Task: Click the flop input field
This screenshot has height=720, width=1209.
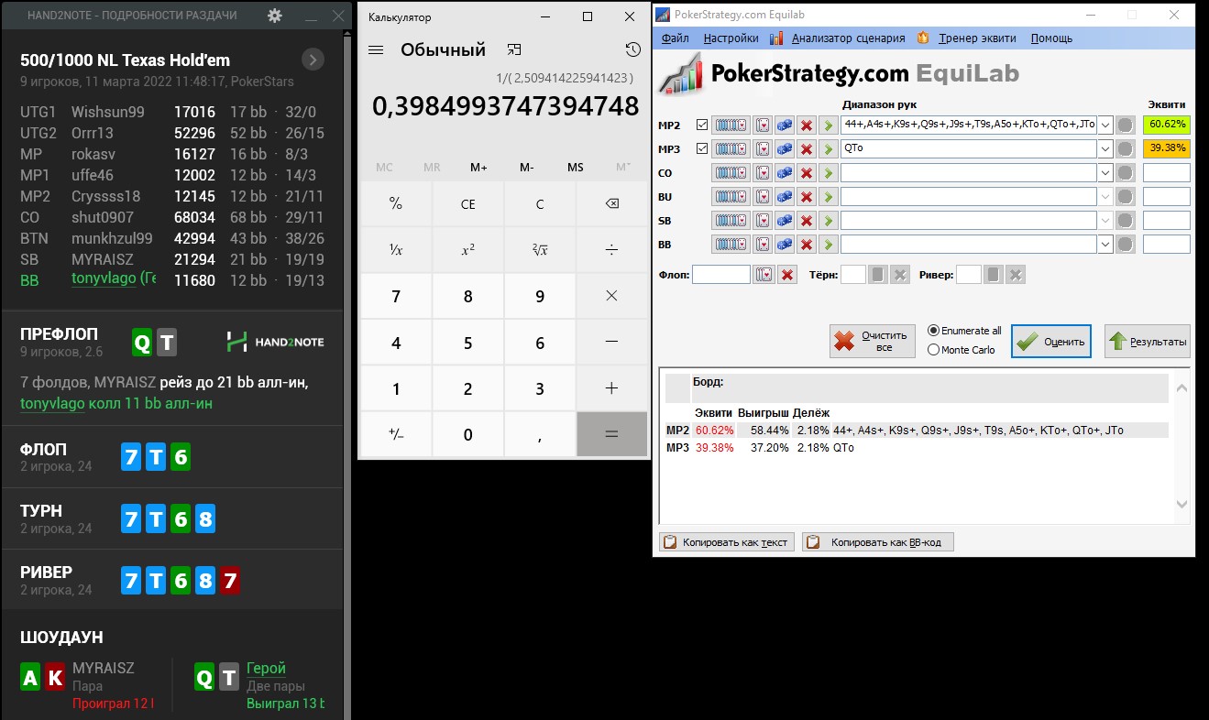Action: click(x=721, y=275)
